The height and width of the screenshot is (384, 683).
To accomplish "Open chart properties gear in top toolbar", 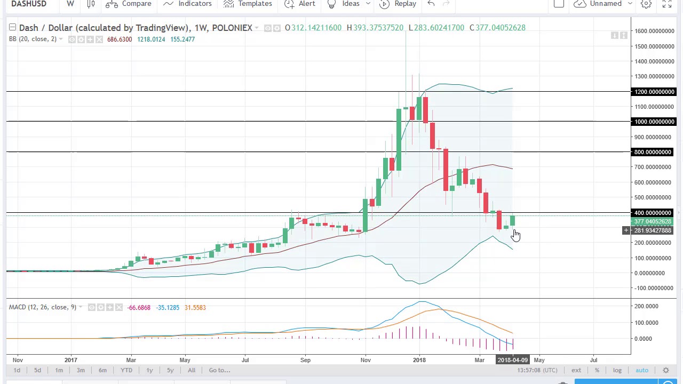I will point(646,4).
